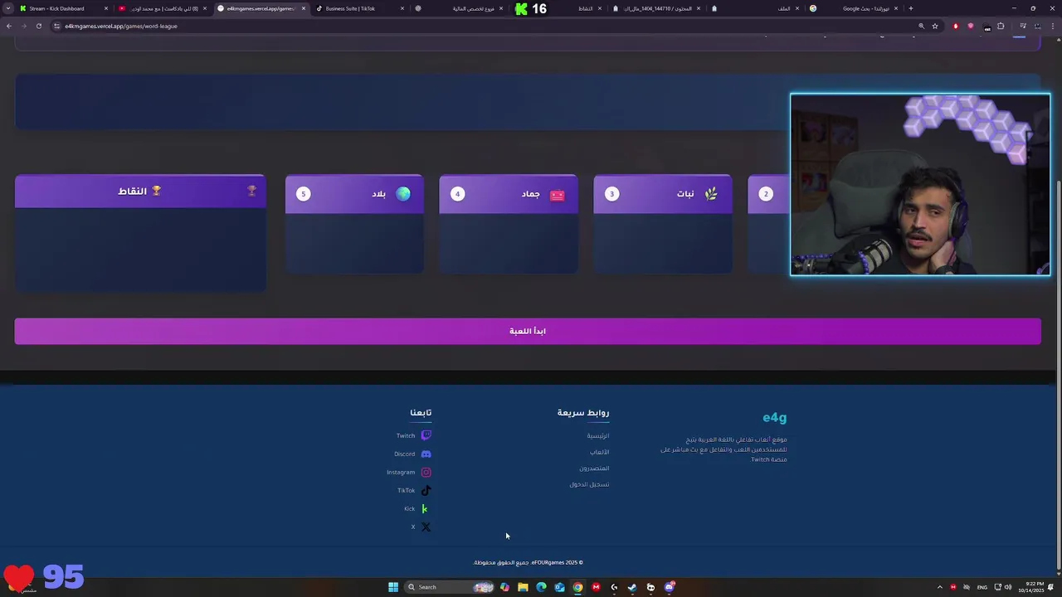Click the e4g logo in the footer
This screenshot has width=1062, height=597.
pos(775,417)
